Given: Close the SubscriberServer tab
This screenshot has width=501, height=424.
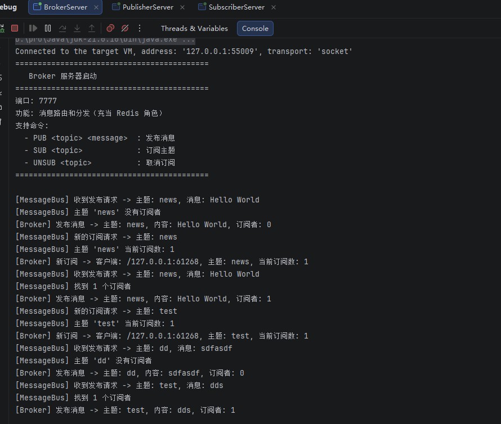Looking at the screenshot, I should coord(274,7).
